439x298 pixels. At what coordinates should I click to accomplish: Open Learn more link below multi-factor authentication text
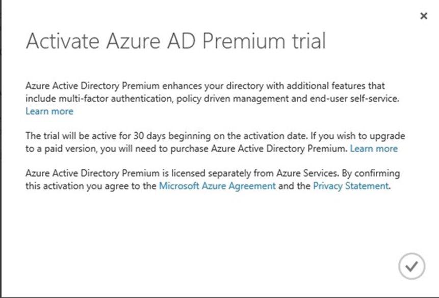49,111
